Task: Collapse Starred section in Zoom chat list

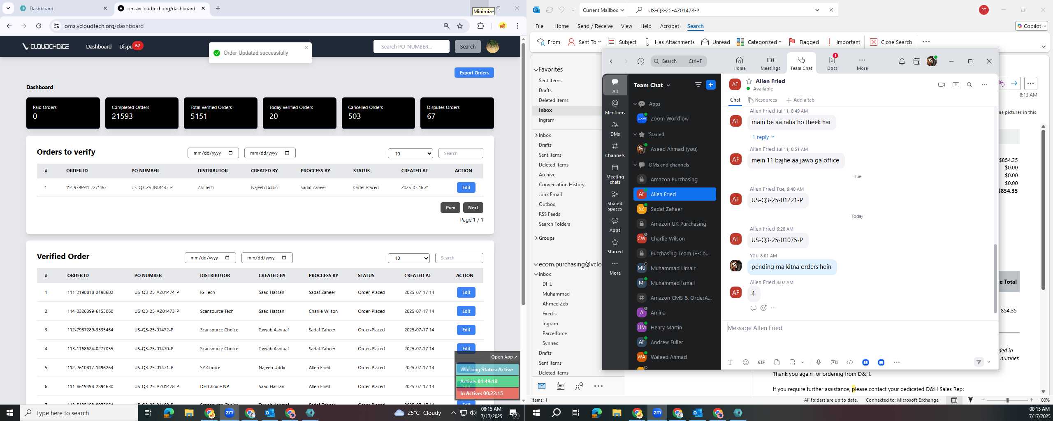Action: click(x=635, y=134)
